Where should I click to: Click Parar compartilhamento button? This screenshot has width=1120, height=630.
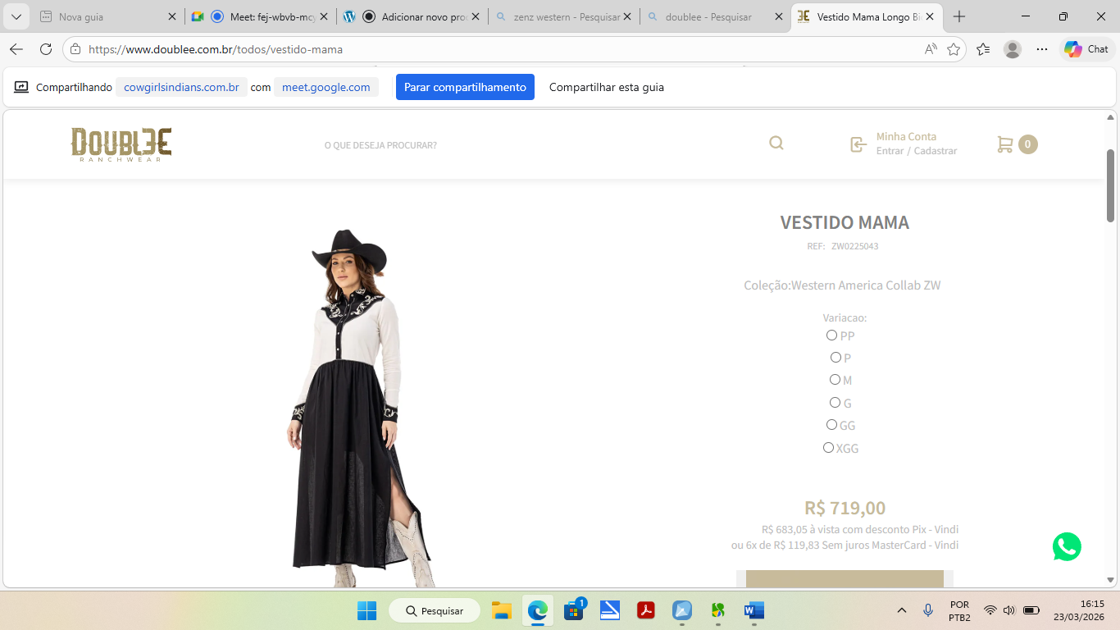465,87
